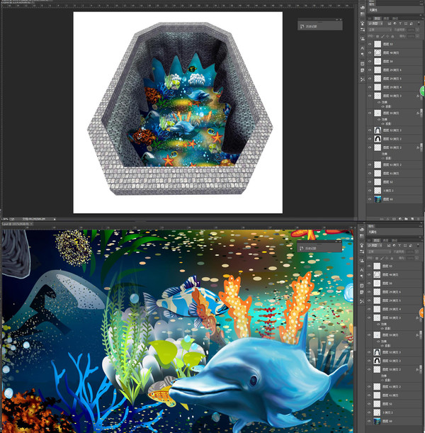Filter by type layers (T) in the upper Layers panel
The width and height of the screenshot is (425, 433).
pos(400,23)
